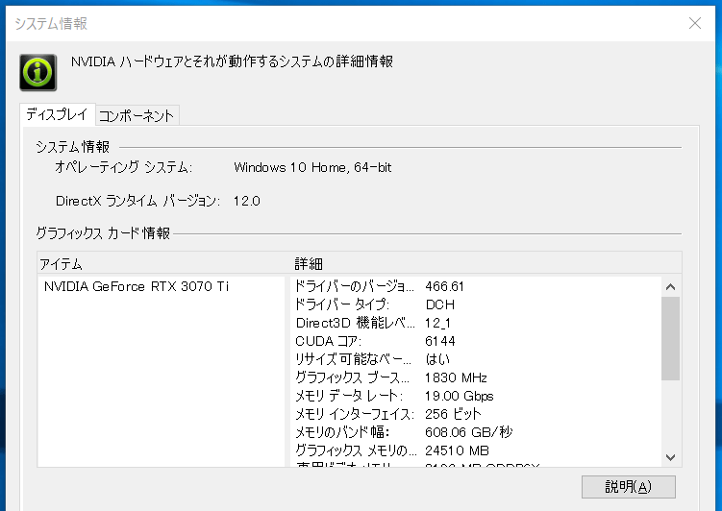
Task: Select the ドライバー タイプ DCH row
Action: (477, 304)
